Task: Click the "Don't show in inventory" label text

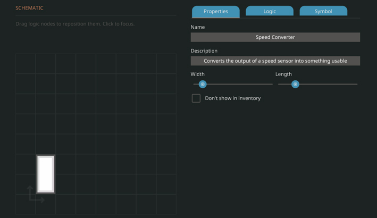Action: pos(232,98)
